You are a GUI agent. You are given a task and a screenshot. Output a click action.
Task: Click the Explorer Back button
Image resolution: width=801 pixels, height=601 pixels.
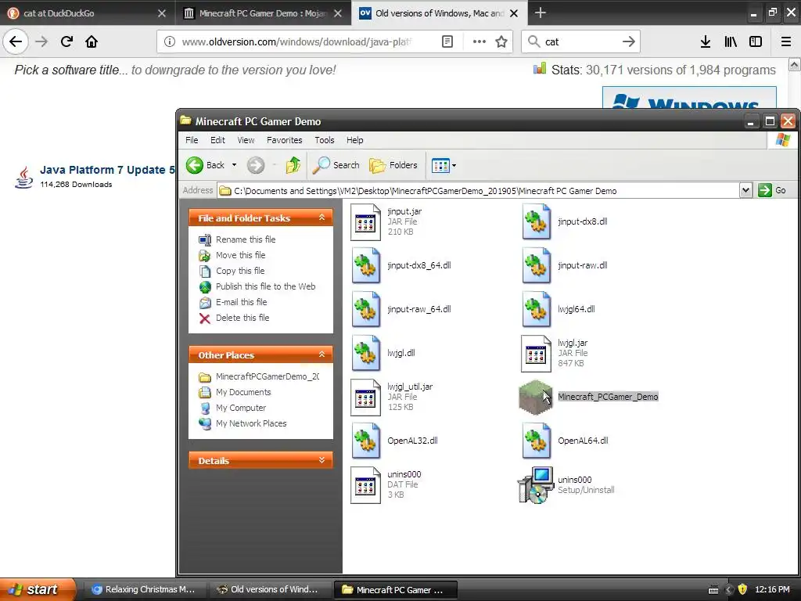click(206, 165)
